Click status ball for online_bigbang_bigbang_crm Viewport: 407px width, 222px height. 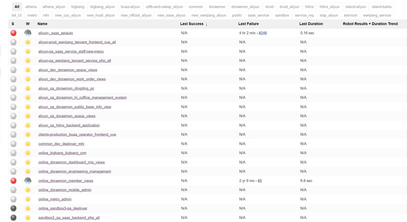(x=14, y=153)
